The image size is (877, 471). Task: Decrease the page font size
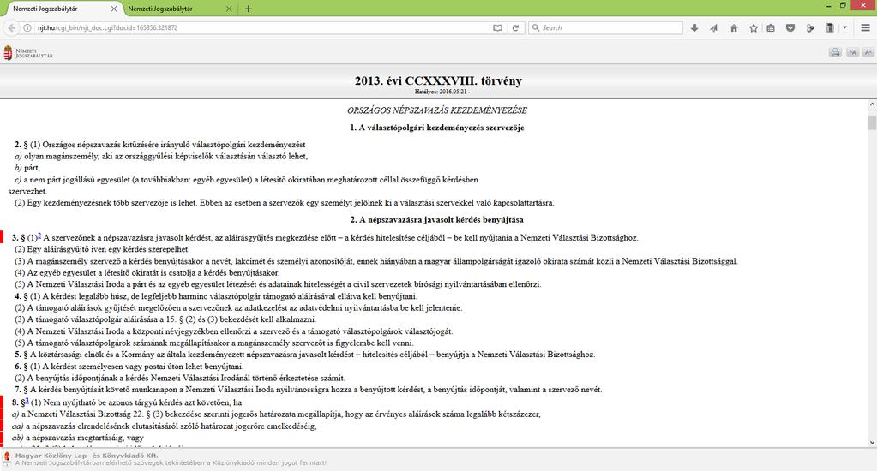click(852, 52)
